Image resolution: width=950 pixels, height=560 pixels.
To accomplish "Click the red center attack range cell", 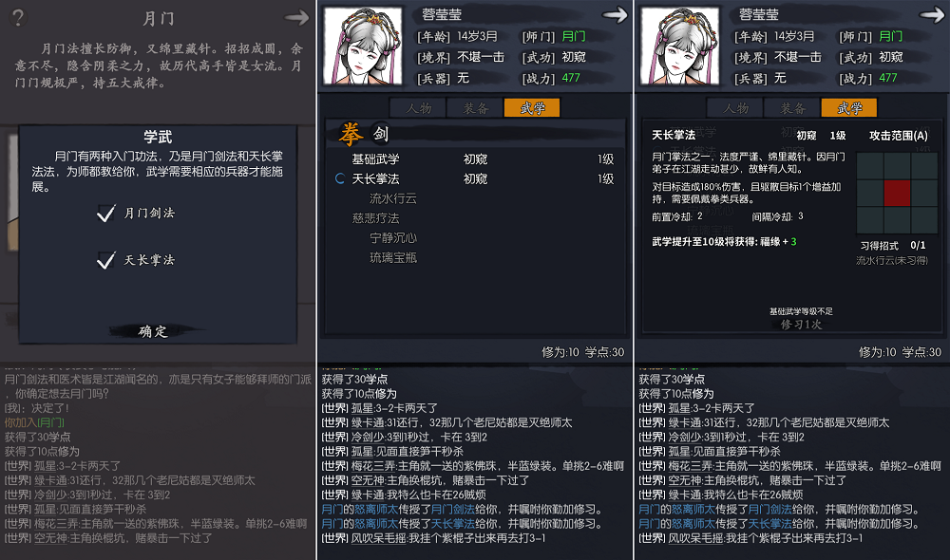I will 897,193.
